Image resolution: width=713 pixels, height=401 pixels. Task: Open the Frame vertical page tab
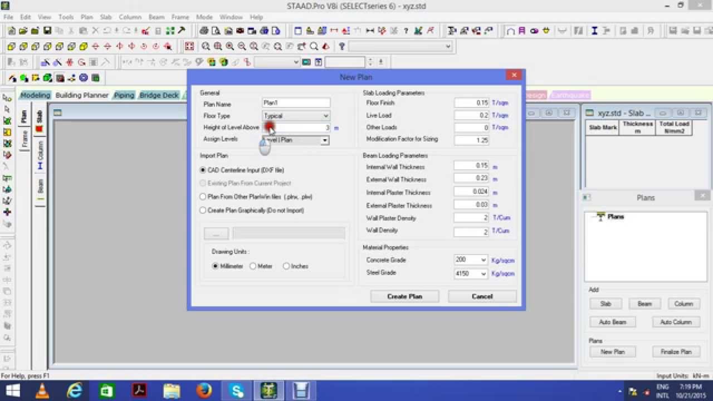click(25, 139)
